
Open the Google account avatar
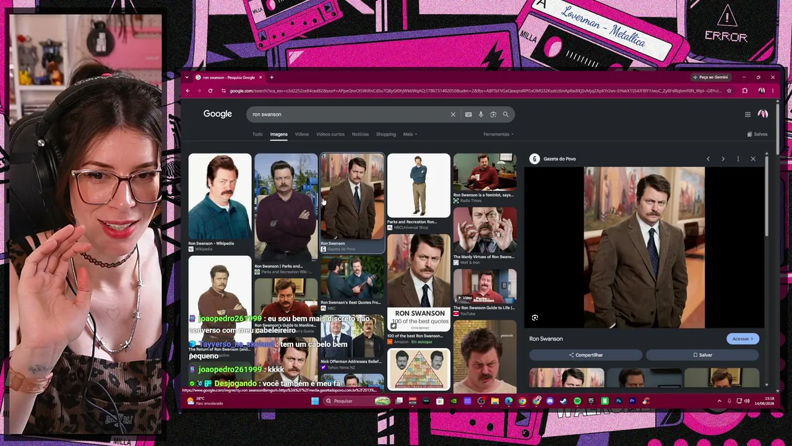point(763,114)
